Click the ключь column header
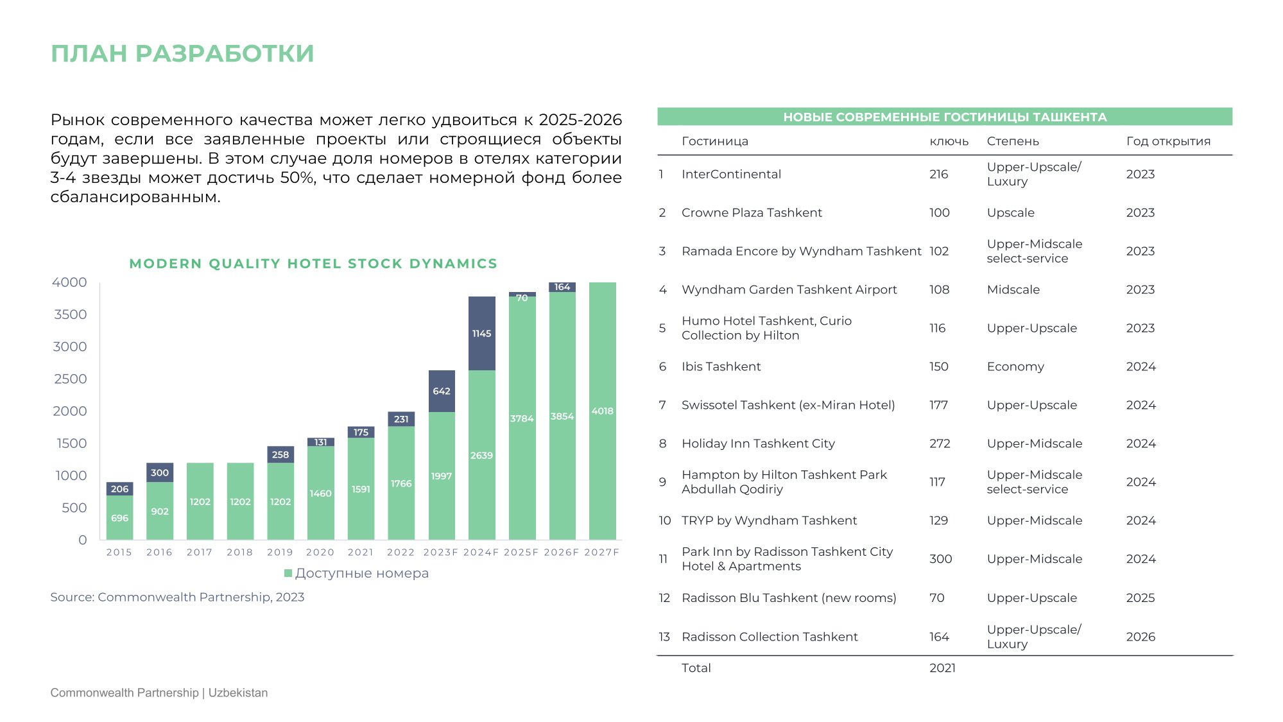Image resolution: width=1283 pixels, height=722 pixels. tap(949, 141)
